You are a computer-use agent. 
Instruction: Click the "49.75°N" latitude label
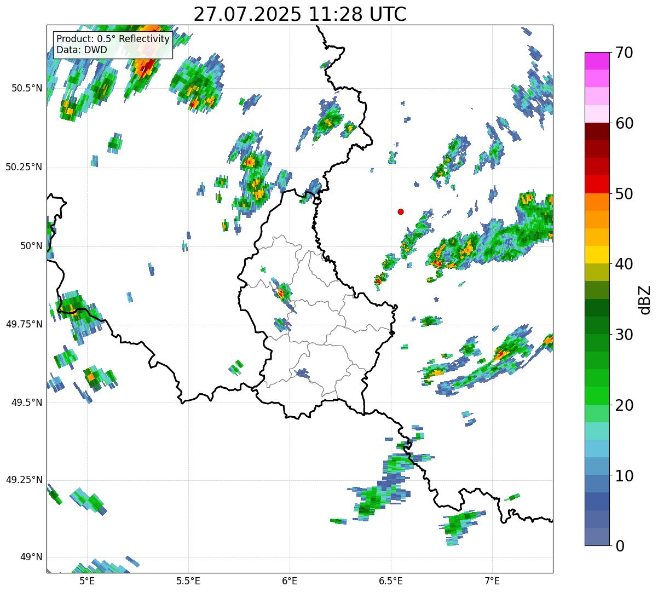(24, 324)
